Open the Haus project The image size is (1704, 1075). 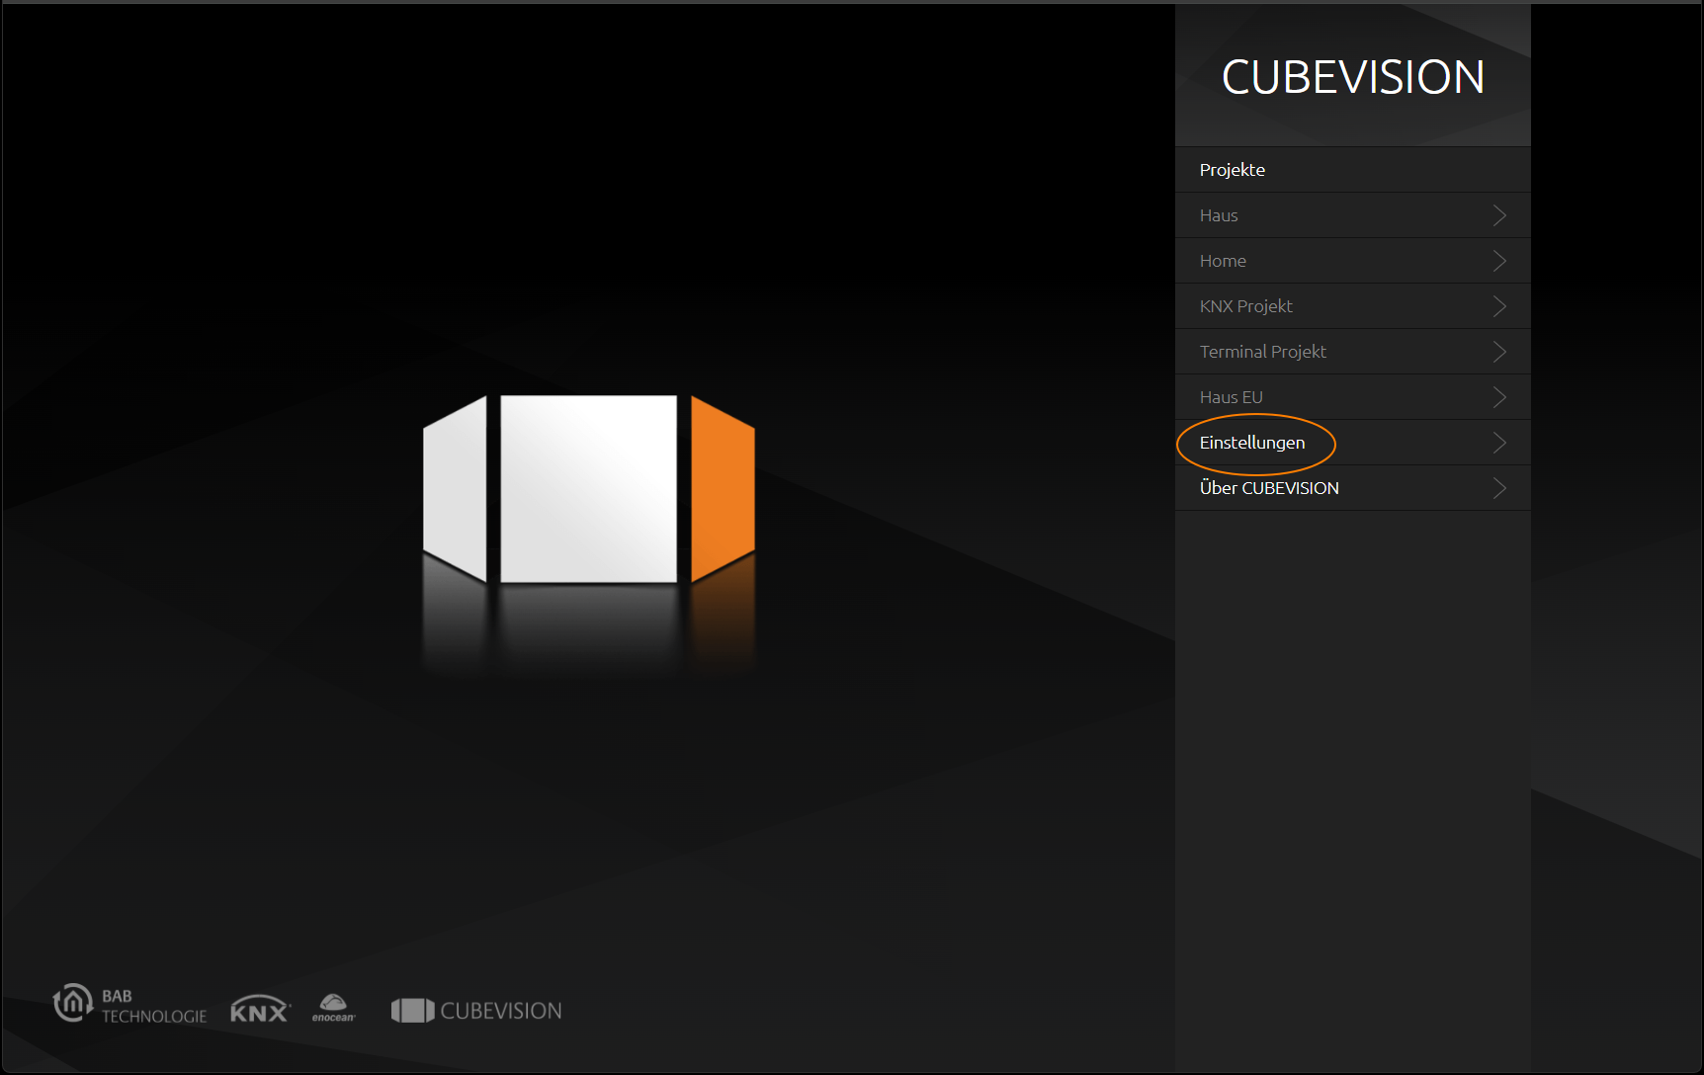coord(1352,215)
